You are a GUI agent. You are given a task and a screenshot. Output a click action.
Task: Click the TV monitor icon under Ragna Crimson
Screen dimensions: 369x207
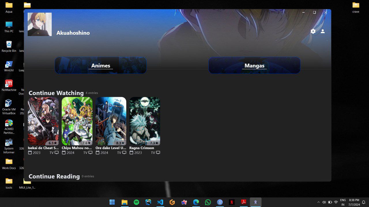158,152
